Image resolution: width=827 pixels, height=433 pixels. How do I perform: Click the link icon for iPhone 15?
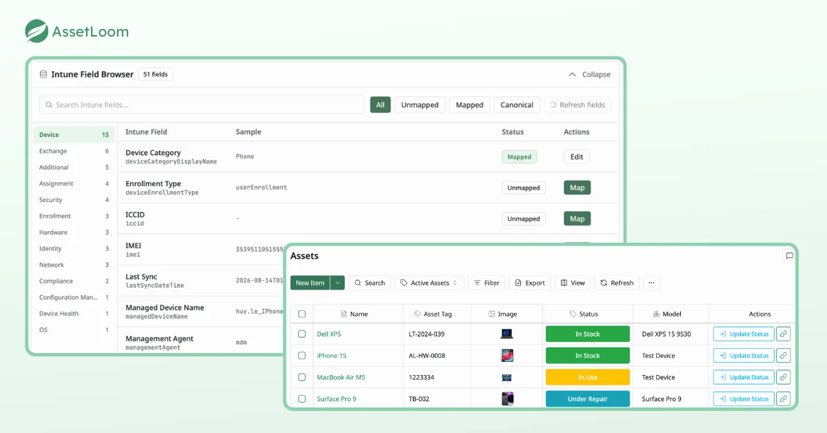coord(783,356)
